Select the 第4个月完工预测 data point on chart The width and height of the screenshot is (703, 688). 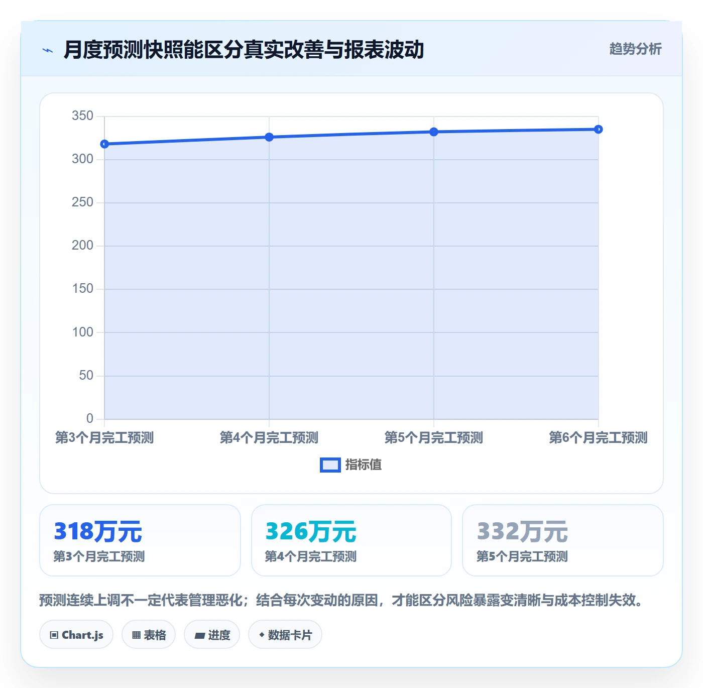pyautogui.click(x=269, y=137)
